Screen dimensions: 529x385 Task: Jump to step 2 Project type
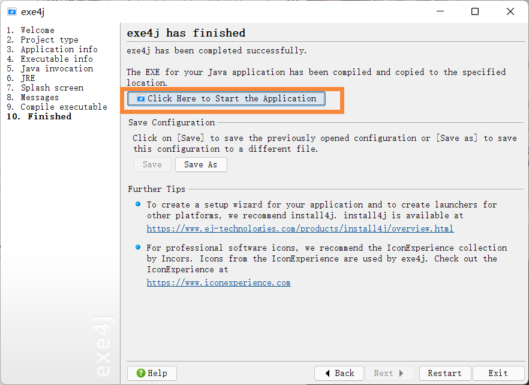click(x=43, y=40)
